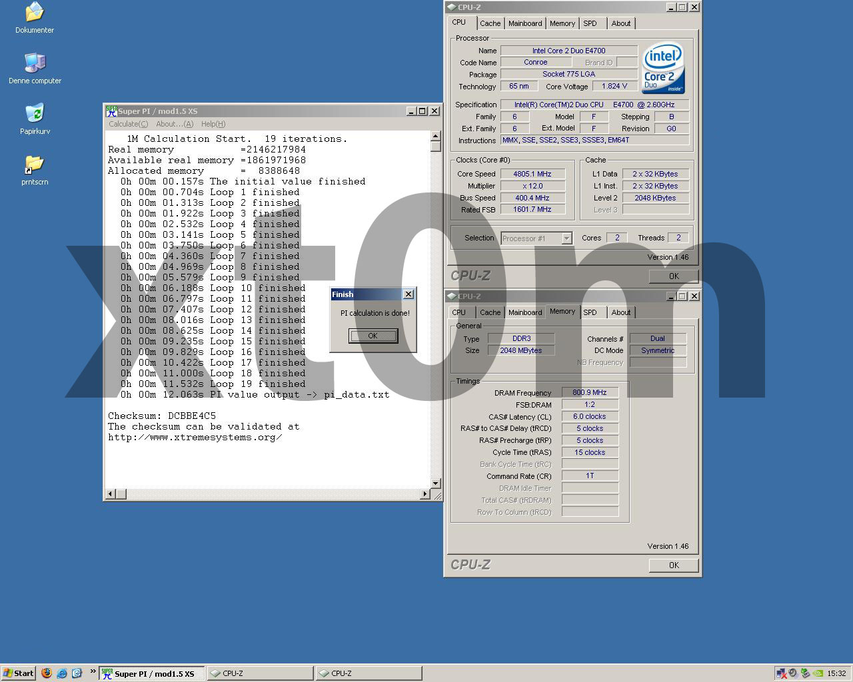This screenshot has width=853, height=682.
Task: Click the Checksum DCBBE4C5 line
Action: click(x=162, y=416)
